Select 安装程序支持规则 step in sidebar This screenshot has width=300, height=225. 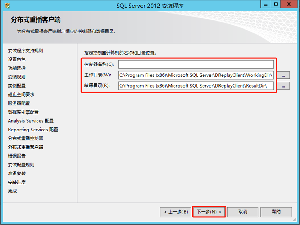click(25, 51)
